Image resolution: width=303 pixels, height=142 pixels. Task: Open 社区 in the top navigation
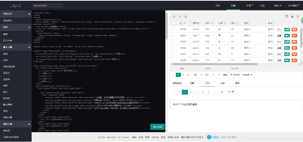263,6
